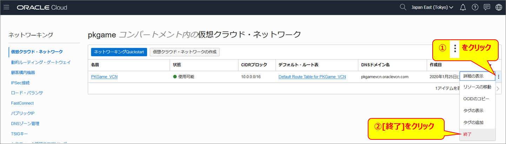Screen dimensions: 506x144
Task: Open the search magnifier icon
Action: (404, 7)
